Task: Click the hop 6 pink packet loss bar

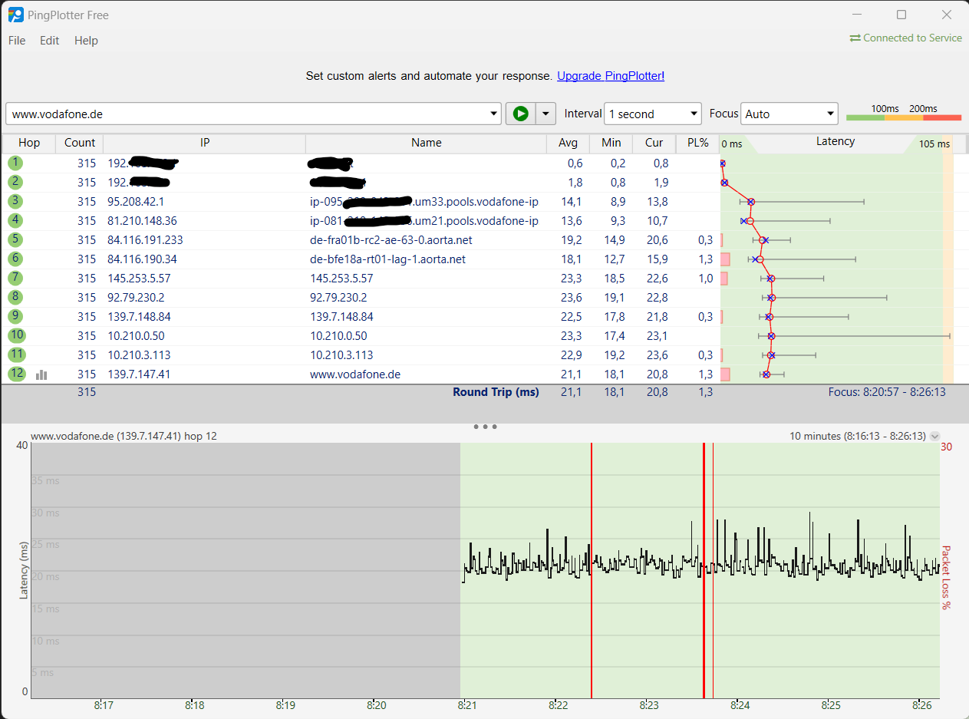Action: (725, 259)
